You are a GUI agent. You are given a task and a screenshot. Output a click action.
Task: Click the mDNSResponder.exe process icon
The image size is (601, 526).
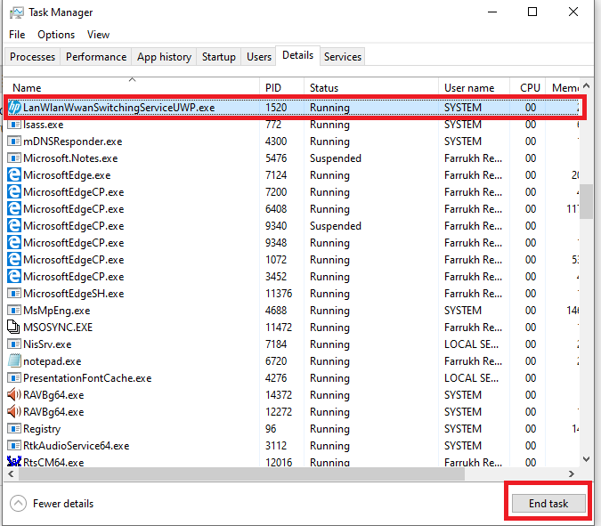click(x=14, y=142)
